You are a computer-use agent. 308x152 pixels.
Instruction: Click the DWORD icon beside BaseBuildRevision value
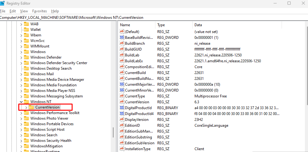(x=122, y=37)
